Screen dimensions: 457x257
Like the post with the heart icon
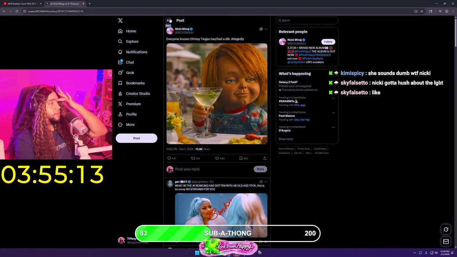217,158
